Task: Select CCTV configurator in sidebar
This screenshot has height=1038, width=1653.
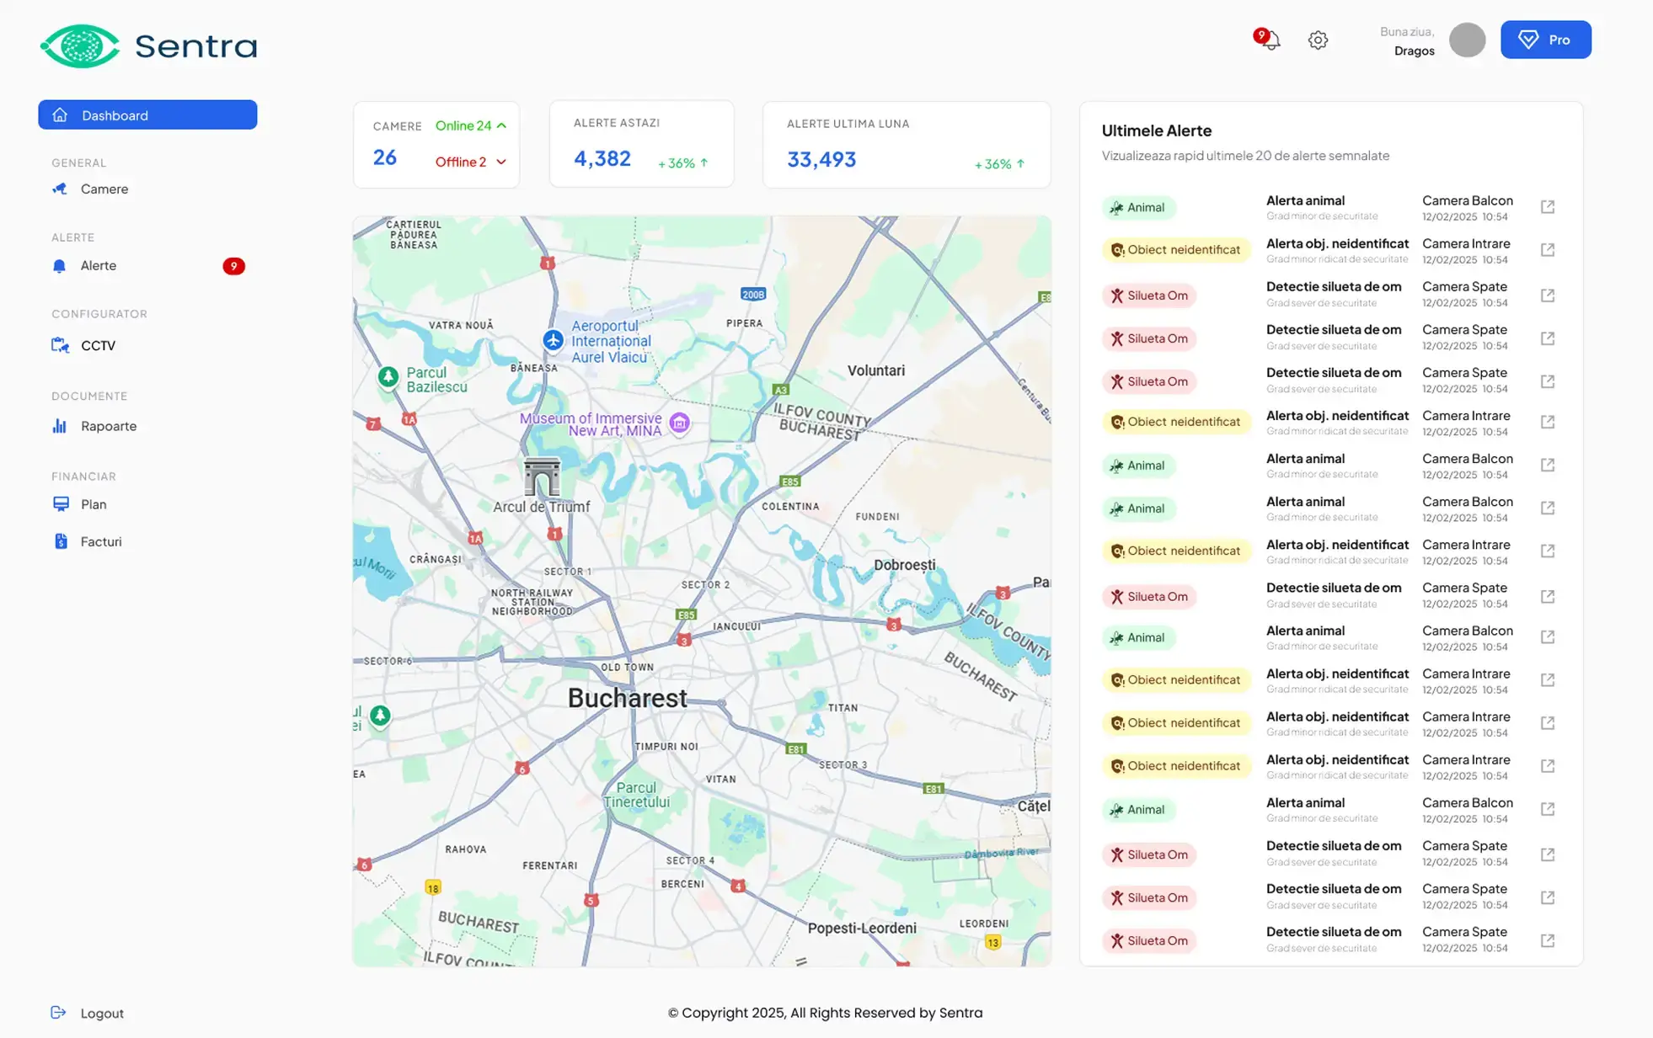Action: pyautogui.click(x=98, y=345)
